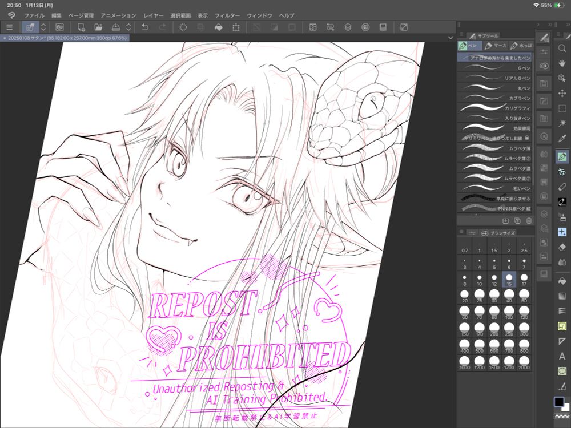
Task: Open the フィルター menu
Action: coord(227,15)
